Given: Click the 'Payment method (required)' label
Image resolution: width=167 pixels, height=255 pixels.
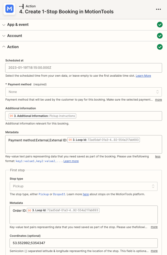Looking at the screenshot, I should pyautogui.click(x=26, y=84).
